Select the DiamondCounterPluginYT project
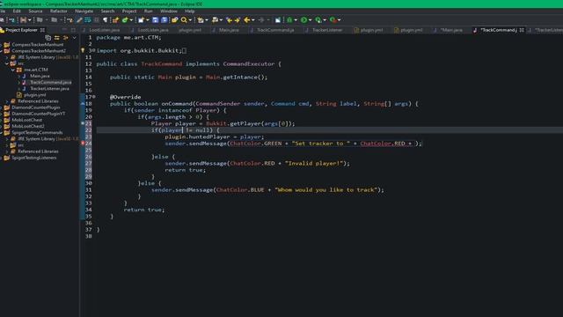 tap(38, 114)
